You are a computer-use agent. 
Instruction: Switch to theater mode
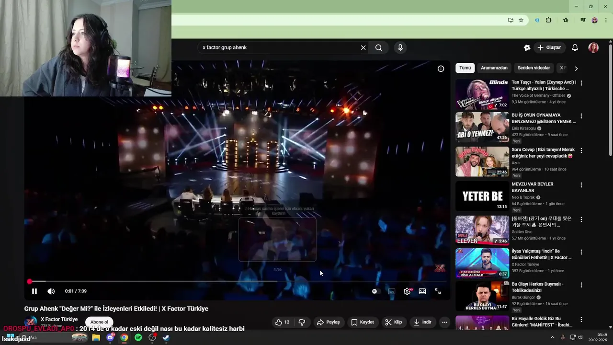pyautogui.click(x=422, y=291)
